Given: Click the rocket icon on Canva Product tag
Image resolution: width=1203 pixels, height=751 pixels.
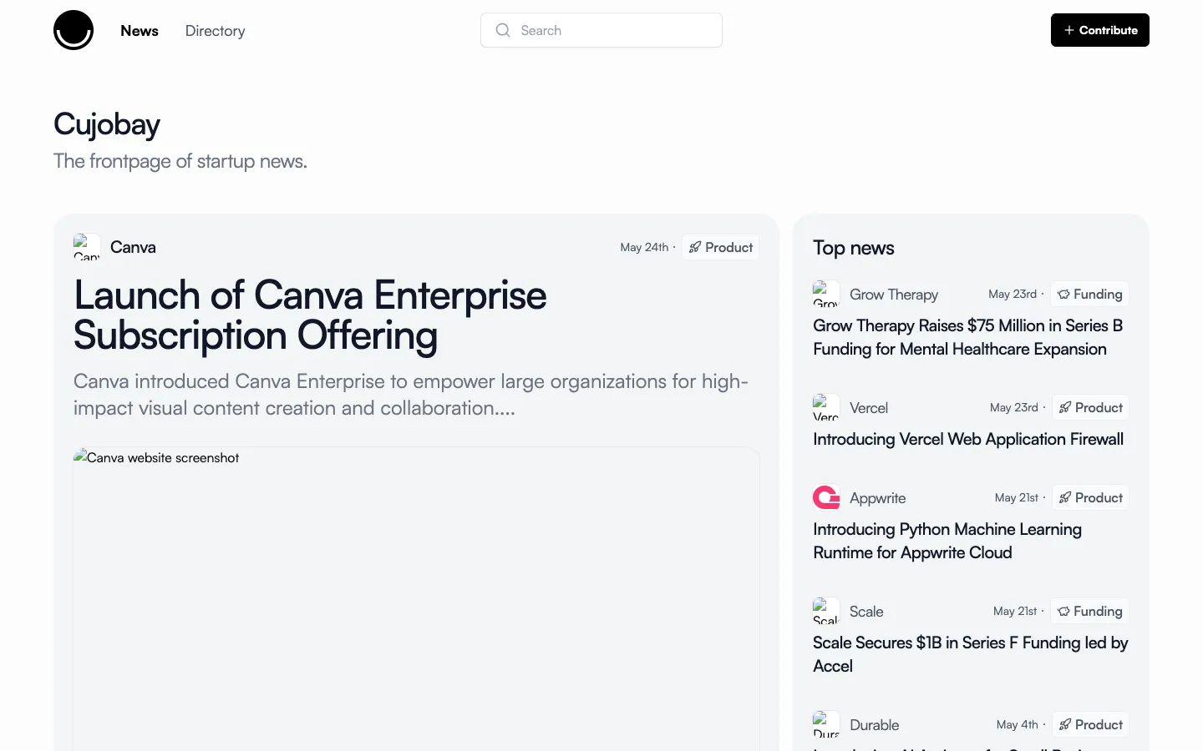Looking at the screenshot, I should click(x=695, y=247).
